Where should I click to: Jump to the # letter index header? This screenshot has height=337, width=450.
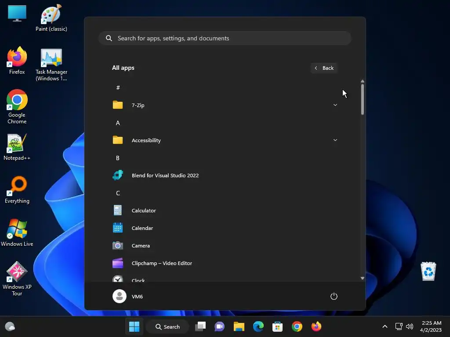[x=118, y=88]
